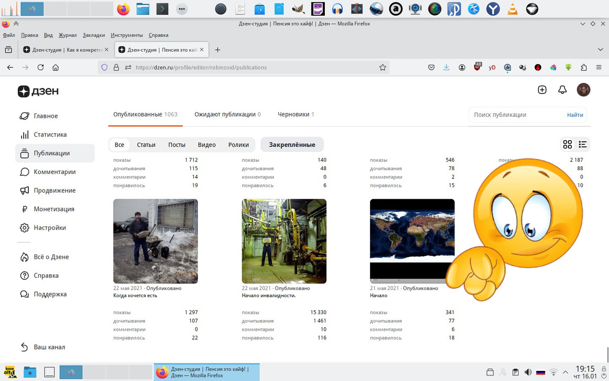Filter publications by Статьи

click(146, 145)
